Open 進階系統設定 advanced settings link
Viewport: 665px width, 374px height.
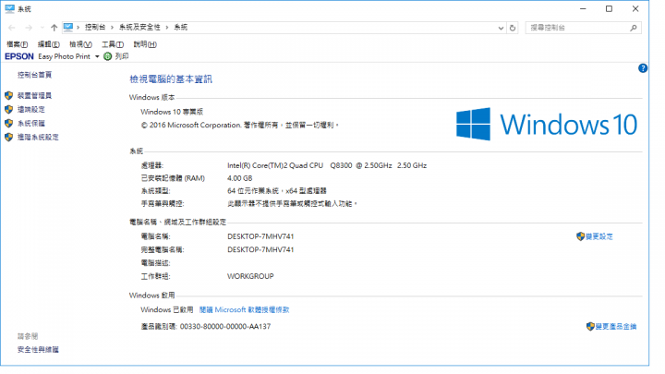38,138
